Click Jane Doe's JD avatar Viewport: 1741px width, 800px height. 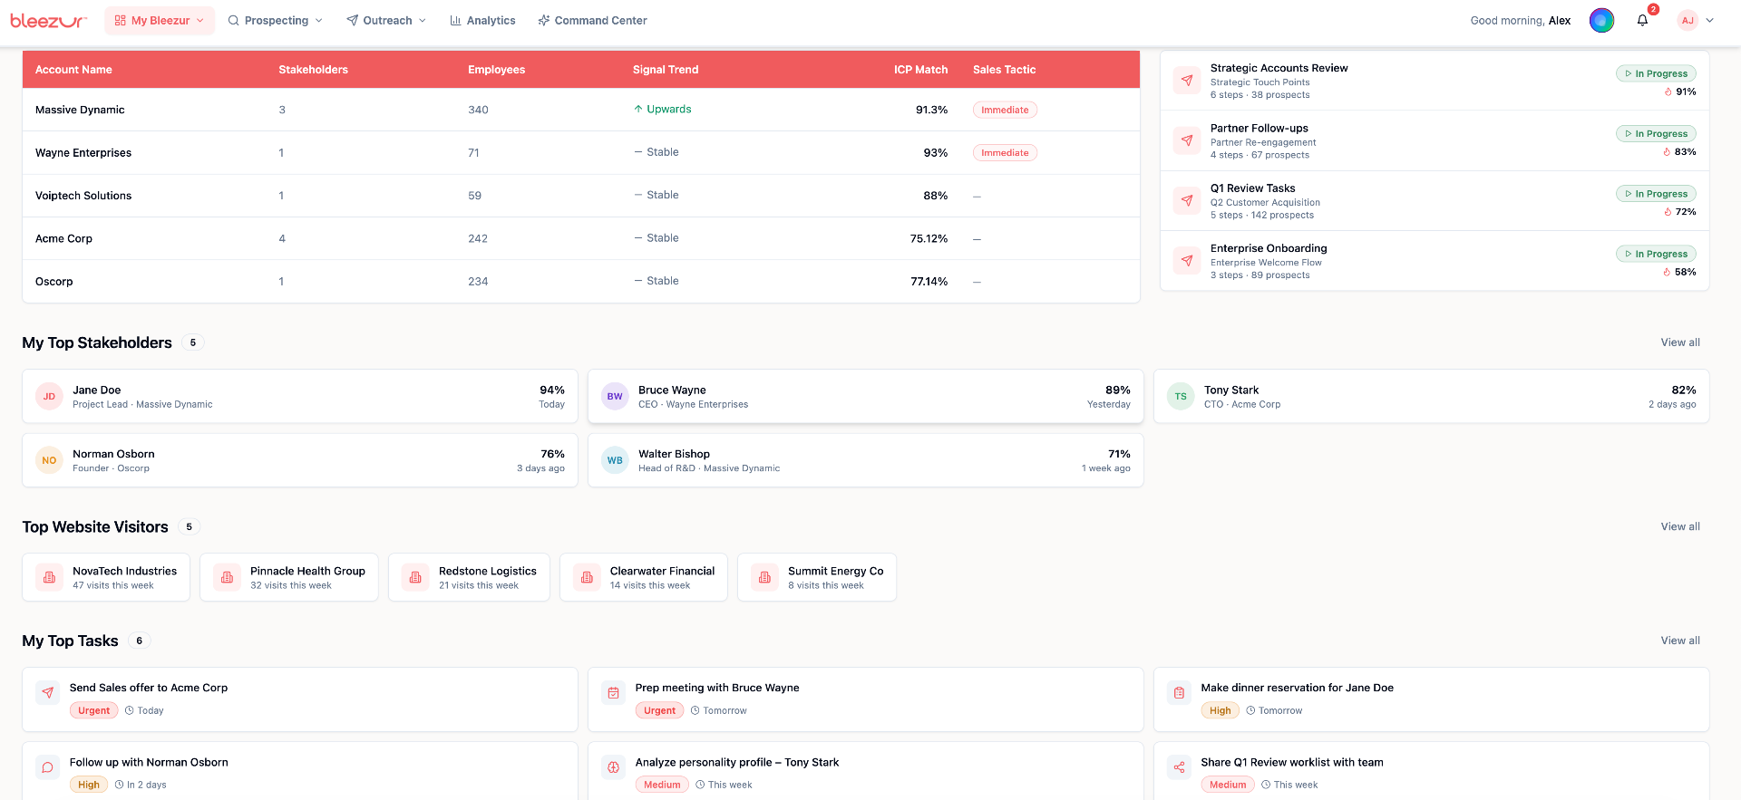point(49,397)
